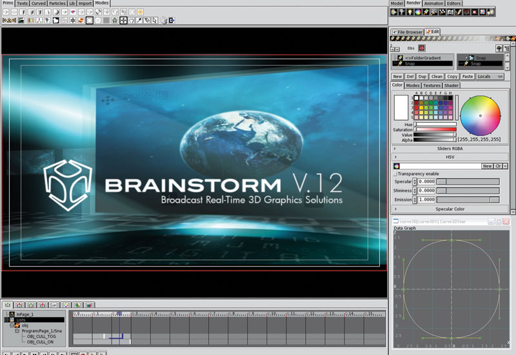Image resolution: width=516 pixels, height=355 pixels.
Task: Click the blue arrow exit icon
Action: (172, 21)
